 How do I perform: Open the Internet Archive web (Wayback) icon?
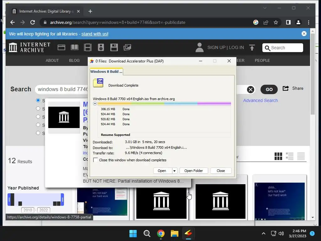(x=61, y=47)
